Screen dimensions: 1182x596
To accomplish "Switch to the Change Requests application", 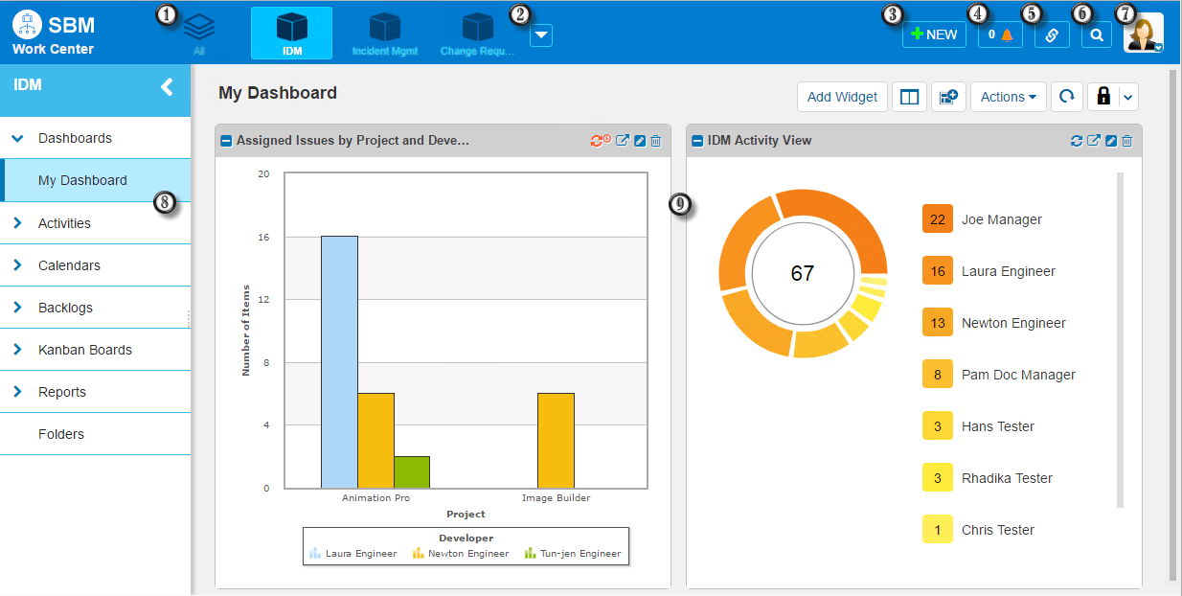I will tap(477, 34).
